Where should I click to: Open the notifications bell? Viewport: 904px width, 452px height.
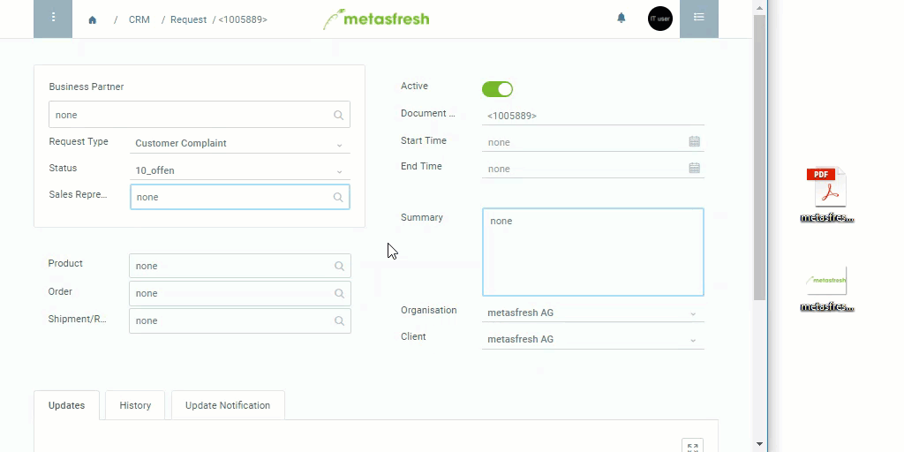click(621, 18)
